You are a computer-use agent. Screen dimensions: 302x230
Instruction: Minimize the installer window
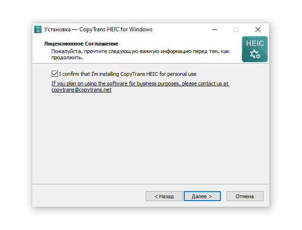pyautogui.click(x=215, y=29)
